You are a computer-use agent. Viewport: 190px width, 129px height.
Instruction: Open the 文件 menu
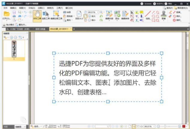5,8
